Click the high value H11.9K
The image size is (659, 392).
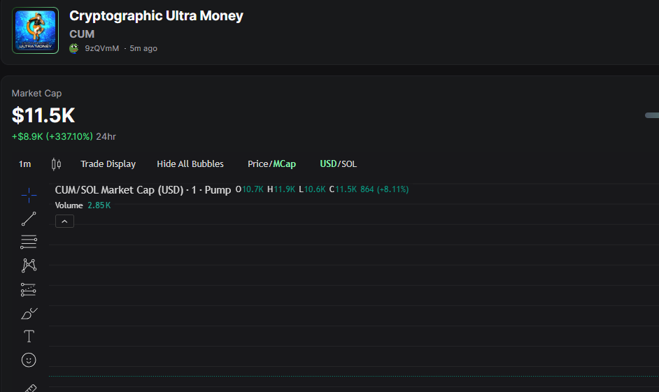point(281,189)
